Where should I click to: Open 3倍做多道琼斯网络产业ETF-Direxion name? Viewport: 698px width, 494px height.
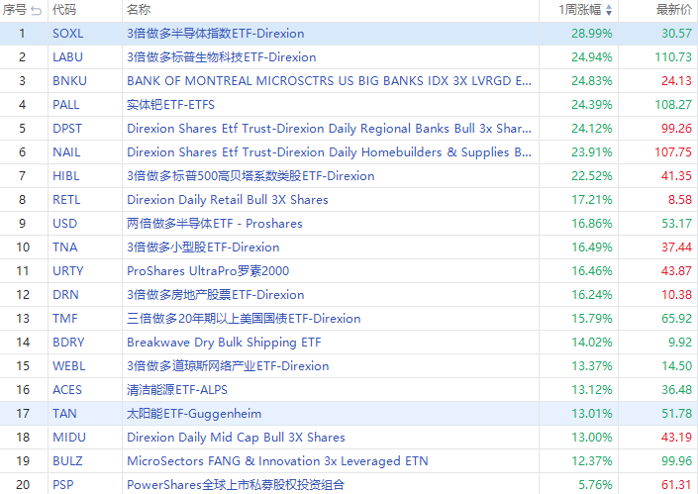[x=228, y=366]
